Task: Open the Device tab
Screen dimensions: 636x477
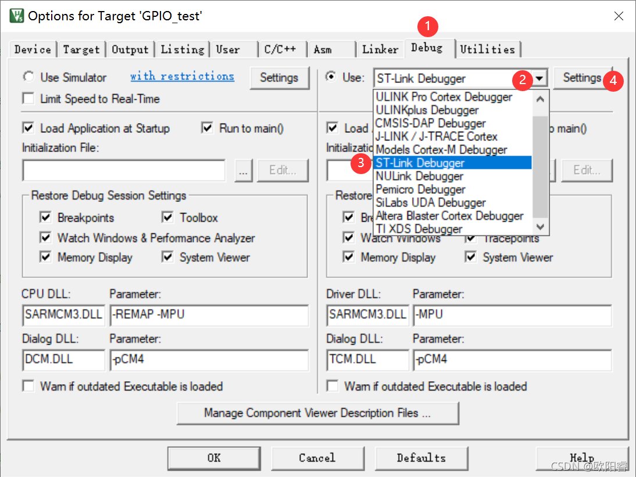Action: [x=33, y=49]
